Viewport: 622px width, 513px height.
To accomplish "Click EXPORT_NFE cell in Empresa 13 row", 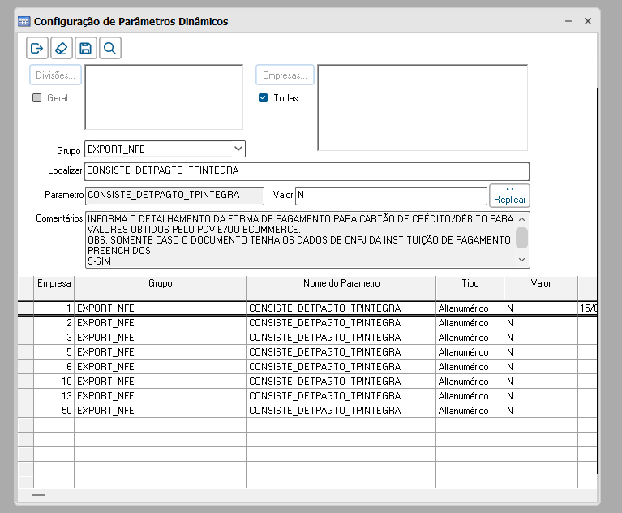I will (x=161, y=396).
